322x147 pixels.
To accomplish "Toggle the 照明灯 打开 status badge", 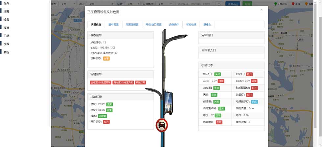I will click(250, 74).
